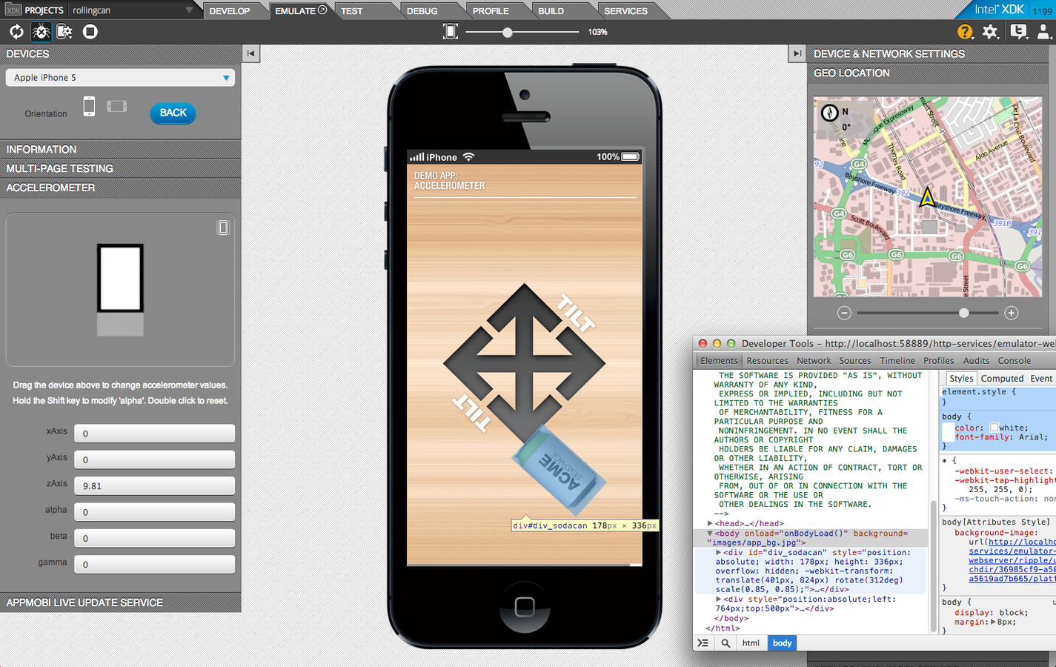Switch to the DEBUG tab
Screen dimensions: 1056x667
(x=422, y=10)
